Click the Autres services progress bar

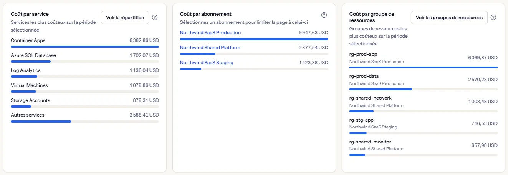pyautogui.click(x=85, y=122)
